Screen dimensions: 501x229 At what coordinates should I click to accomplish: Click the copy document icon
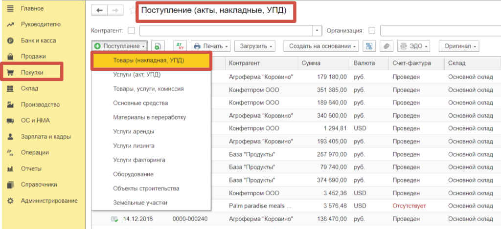click(158, 46)
